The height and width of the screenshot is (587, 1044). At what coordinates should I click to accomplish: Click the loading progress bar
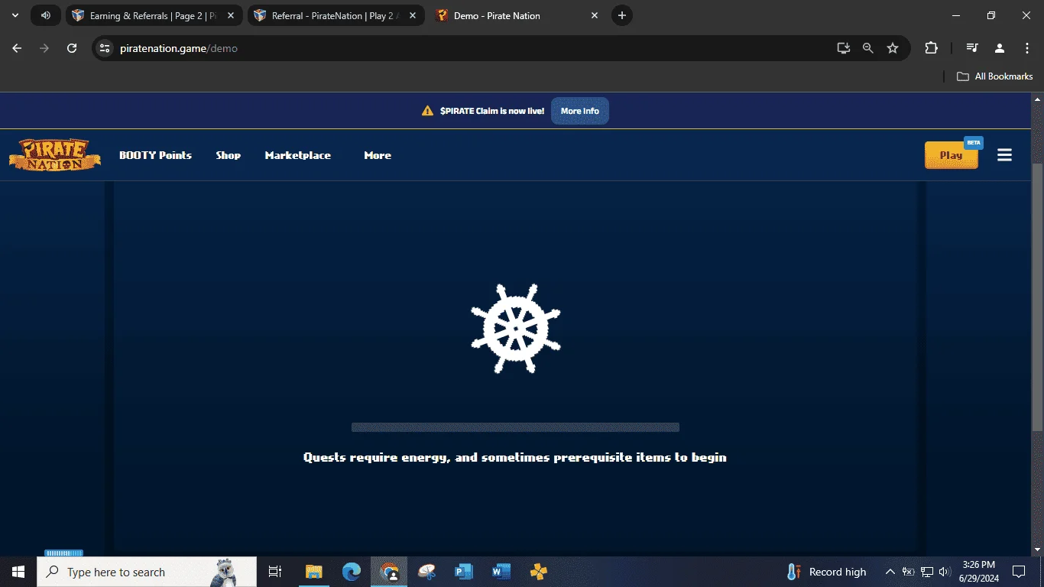(515, 427)
